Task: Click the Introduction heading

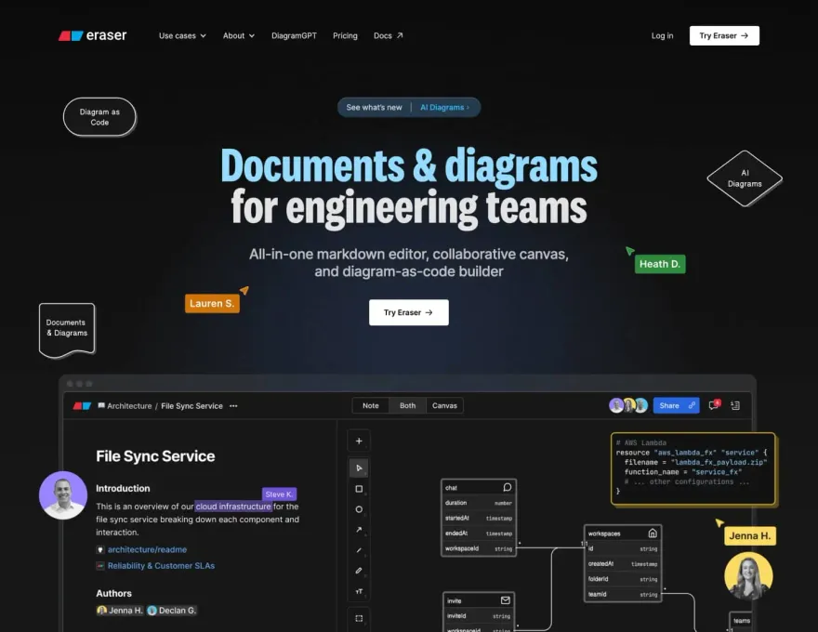Action: click(123, 489)
